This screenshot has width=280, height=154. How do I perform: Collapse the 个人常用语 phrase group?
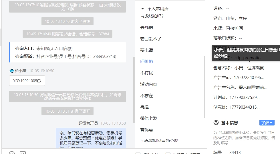142,9
